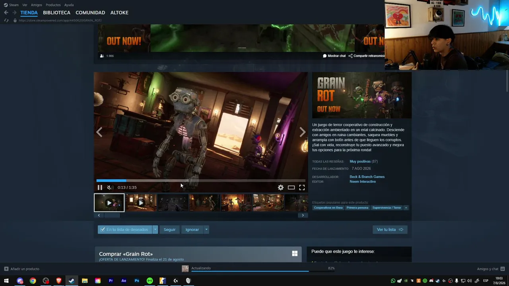Open the sixth screenshot thumbnail
The height and width of the screenshot is (286, 509).
pyautogui.click(x=268, y=203)
